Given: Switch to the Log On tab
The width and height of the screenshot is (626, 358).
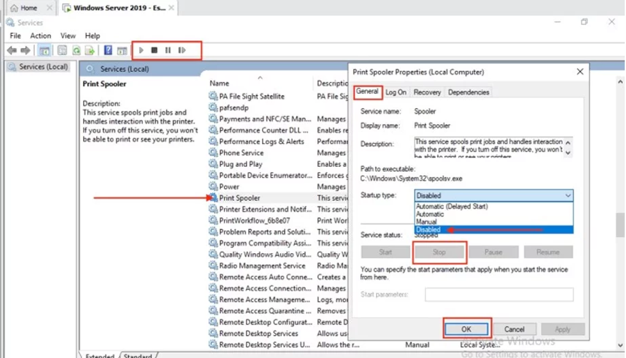Looking at the screenshot, I should point(396,93).
